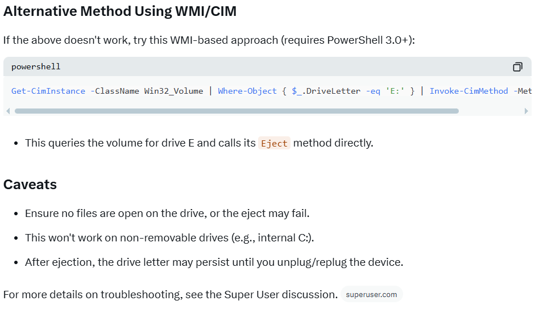Click the 'Alternative Method Using WMI/CIM' heading
535x309 pixels.
120,11
